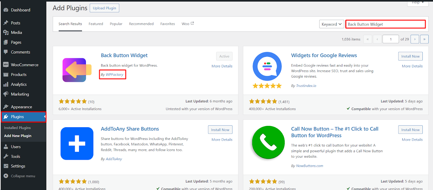Click the Appearance paintbrush icon
This screenshot has height=190, width=433.
pyautogui.click(x=6, y=107)
